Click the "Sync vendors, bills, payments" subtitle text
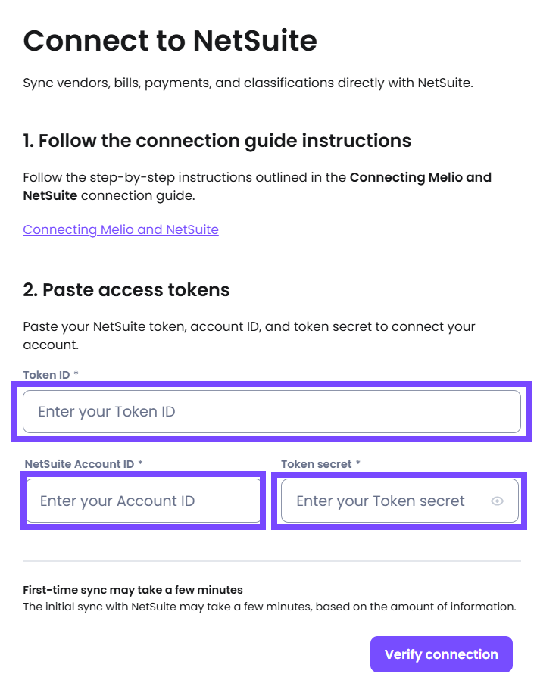The height and width of the screenshot is (674, 537). coord(248,83)
